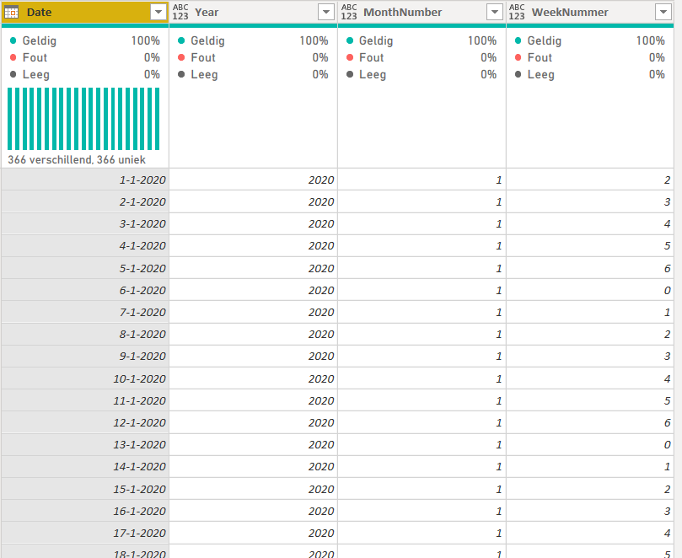
Task: Select the date cell 12-1-2020
Action: click(x=85, y=422)
